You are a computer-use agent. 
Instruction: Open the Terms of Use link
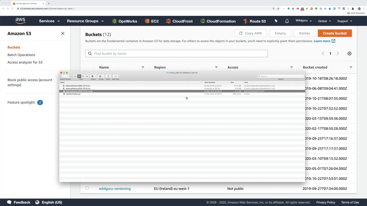(350, 202)
